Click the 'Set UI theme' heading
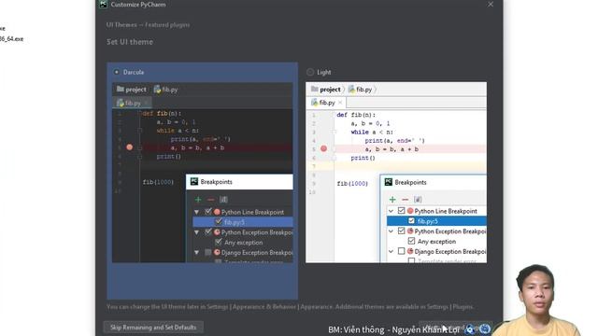Viewport: 598px width, 336px height. click(x=130, y=42)
